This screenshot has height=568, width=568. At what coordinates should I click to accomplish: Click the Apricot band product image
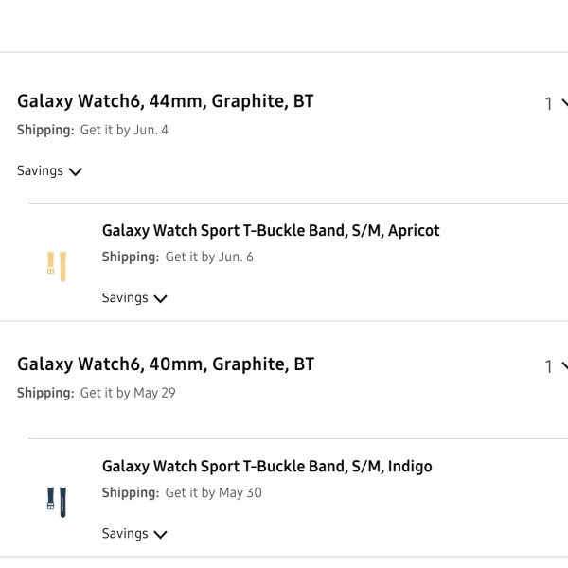click(57, 264)
